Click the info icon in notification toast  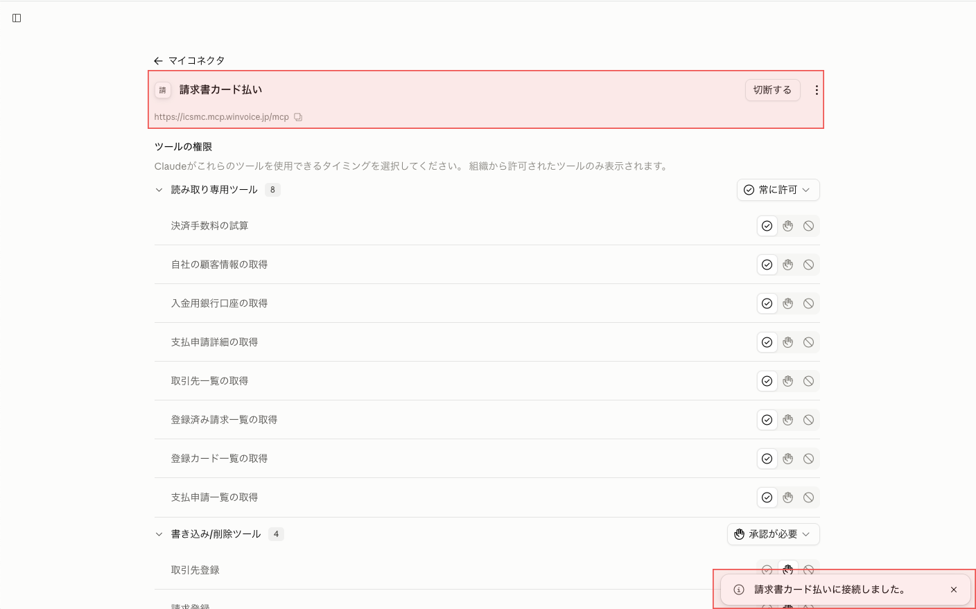739,590
